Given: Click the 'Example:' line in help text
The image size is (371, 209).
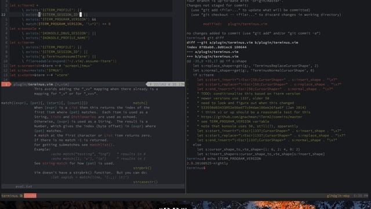Looking at the screenshot, I should 42,150.
